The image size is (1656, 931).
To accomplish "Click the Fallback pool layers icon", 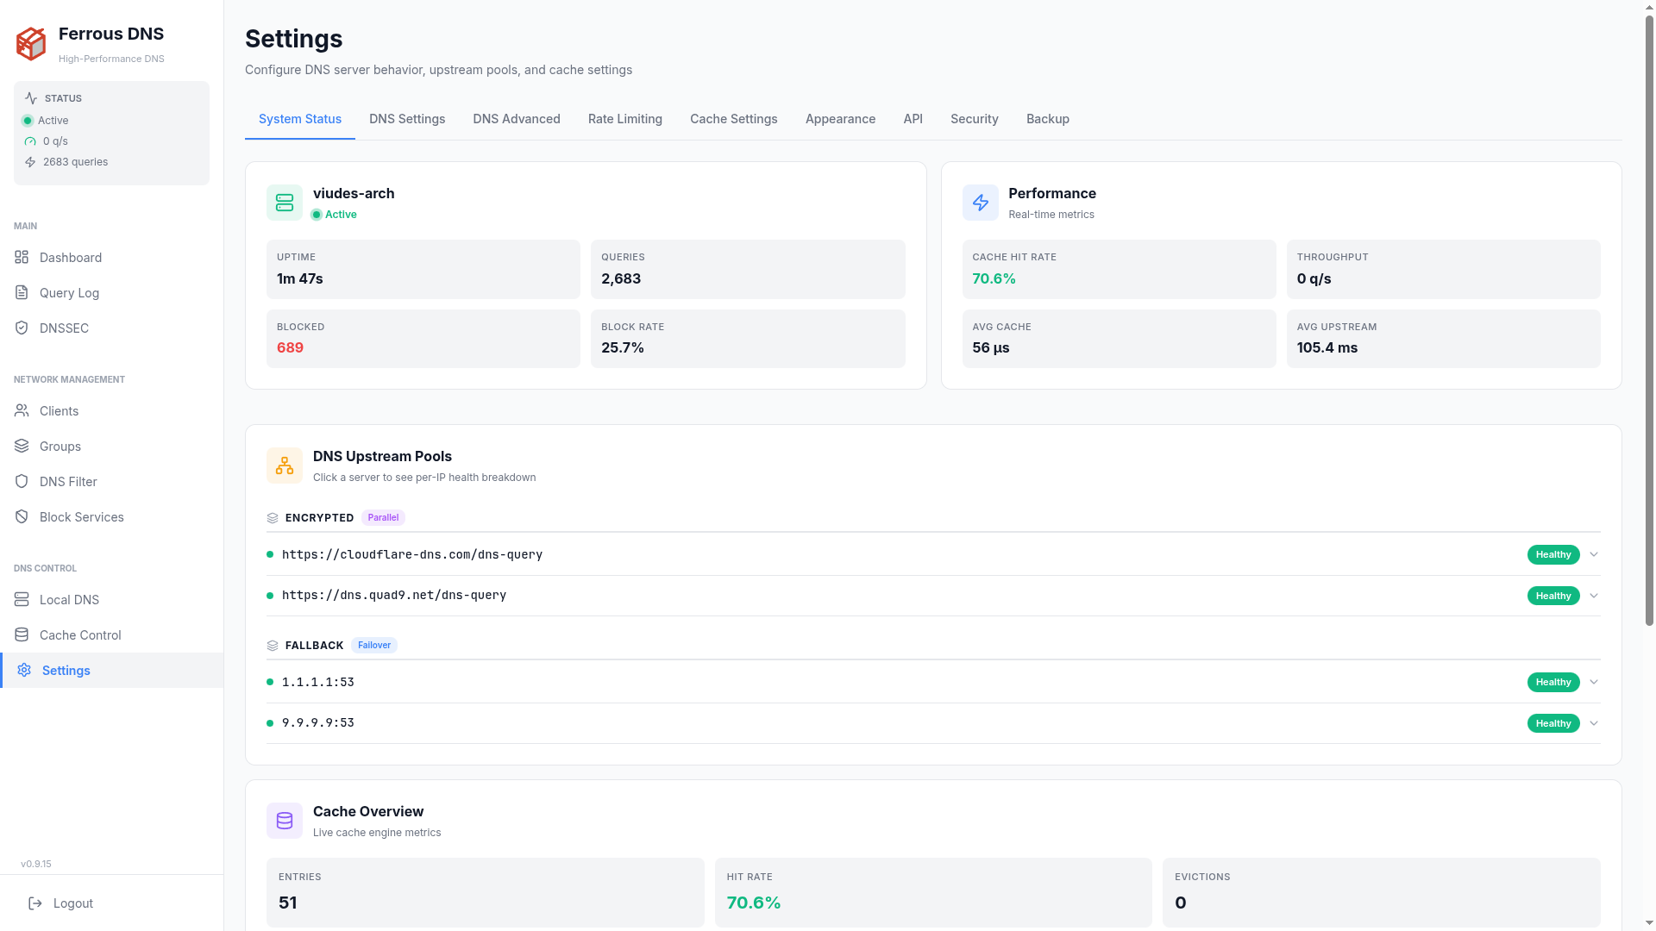I will coord(273,646).
